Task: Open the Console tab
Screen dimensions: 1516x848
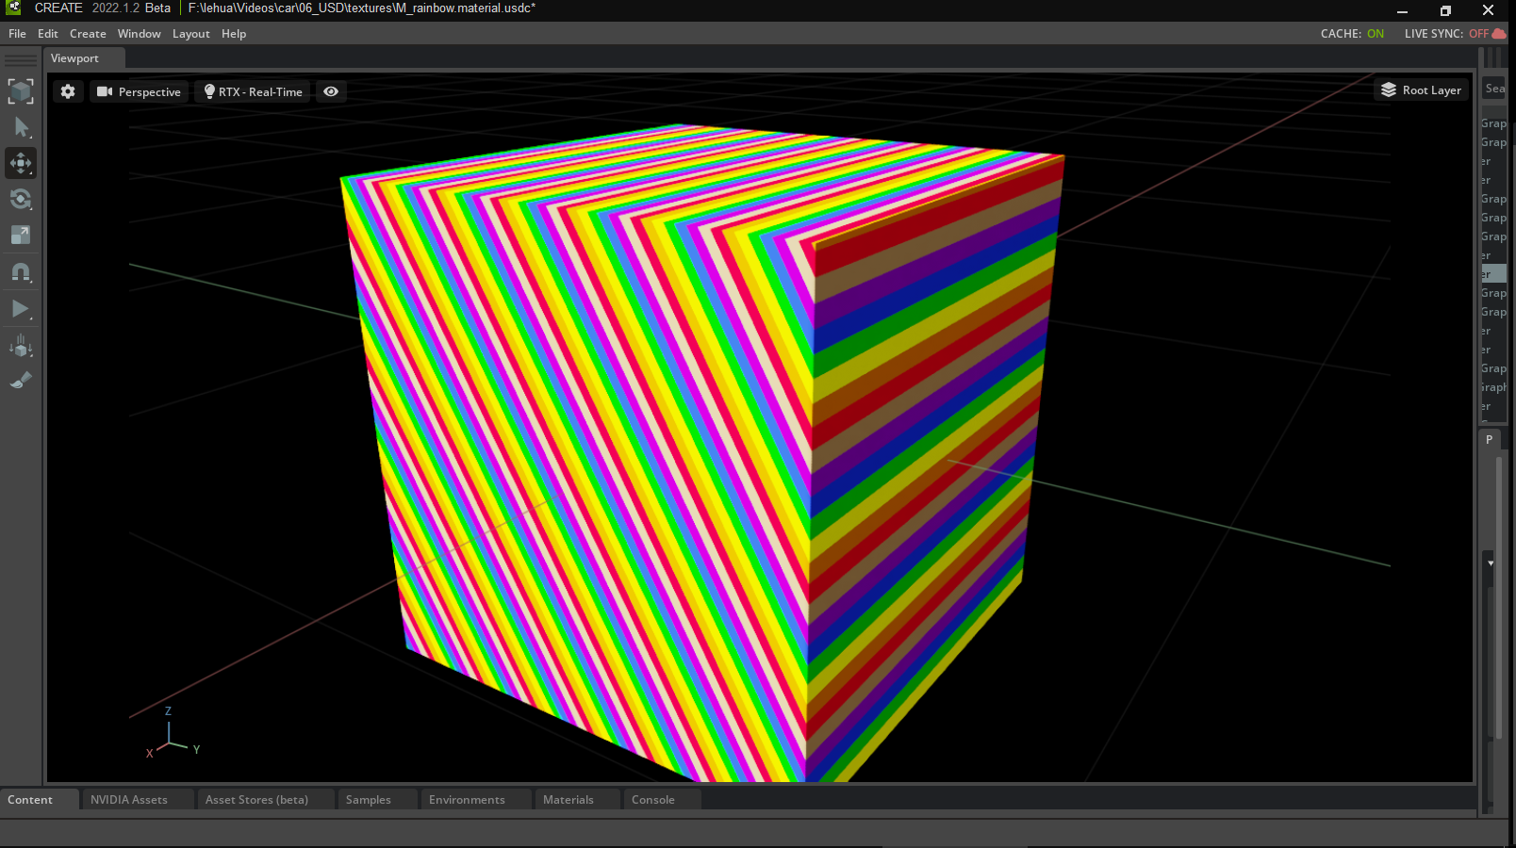Action: (651, 799)
